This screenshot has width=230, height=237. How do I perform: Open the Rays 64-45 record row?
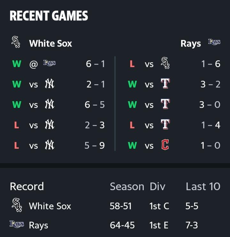pyautogui.click(x=115, y=225)
